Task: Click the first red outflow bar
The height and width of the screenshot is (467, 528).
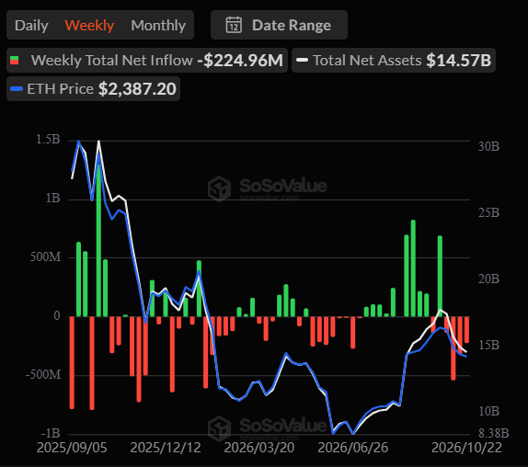Action: tap(72, 363)
